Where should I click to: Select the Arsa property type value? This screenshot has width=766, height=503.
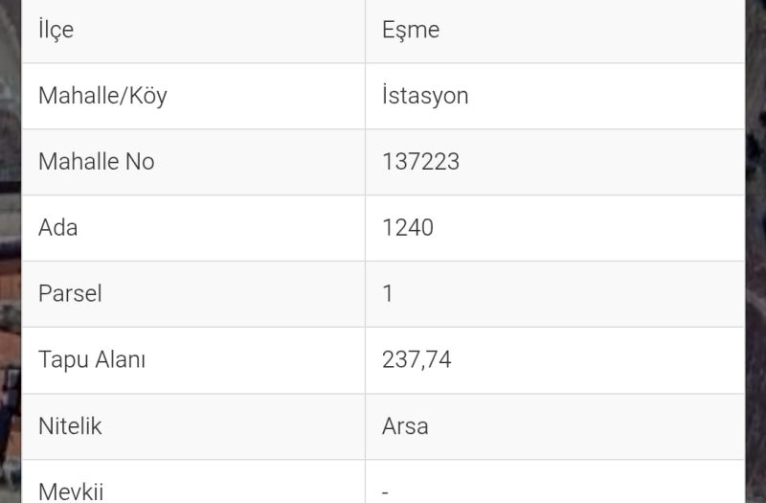point(405,426)
